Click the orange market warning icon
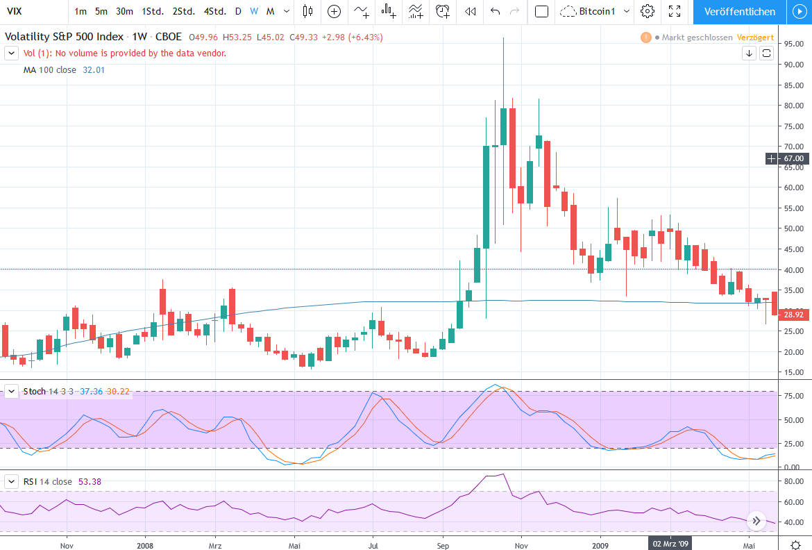 click(645, 37)
